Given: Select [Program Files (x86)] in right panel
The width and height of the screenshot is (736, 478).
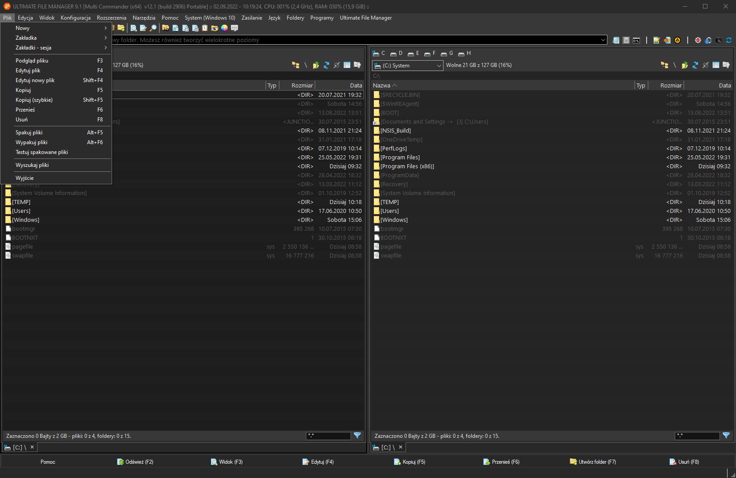Looking at the screenshot, I should click(552, 166).
